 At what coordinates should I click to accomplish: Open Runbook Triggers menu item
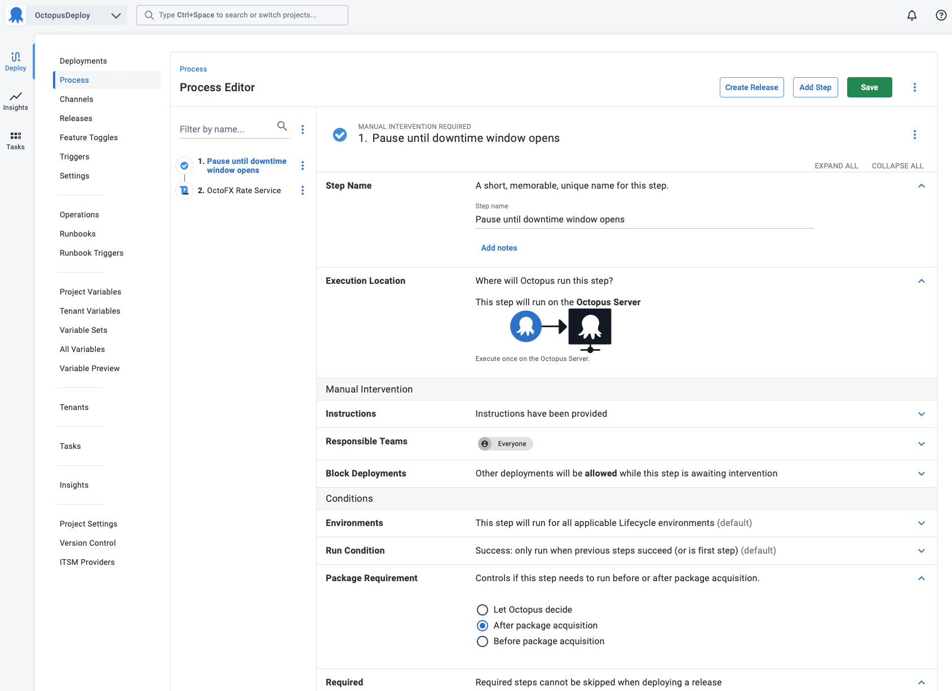[x=92, y=253]
